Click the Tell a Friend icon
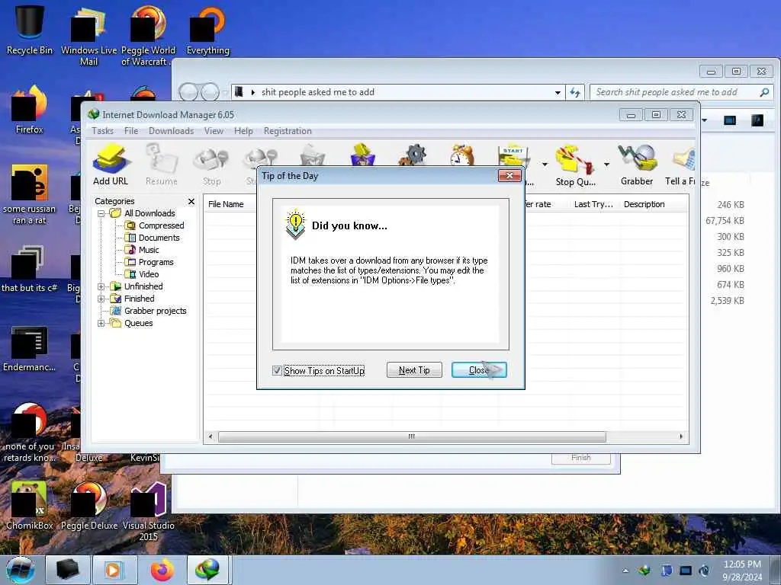This screenshot has height=585, width=781. (680, 165)
